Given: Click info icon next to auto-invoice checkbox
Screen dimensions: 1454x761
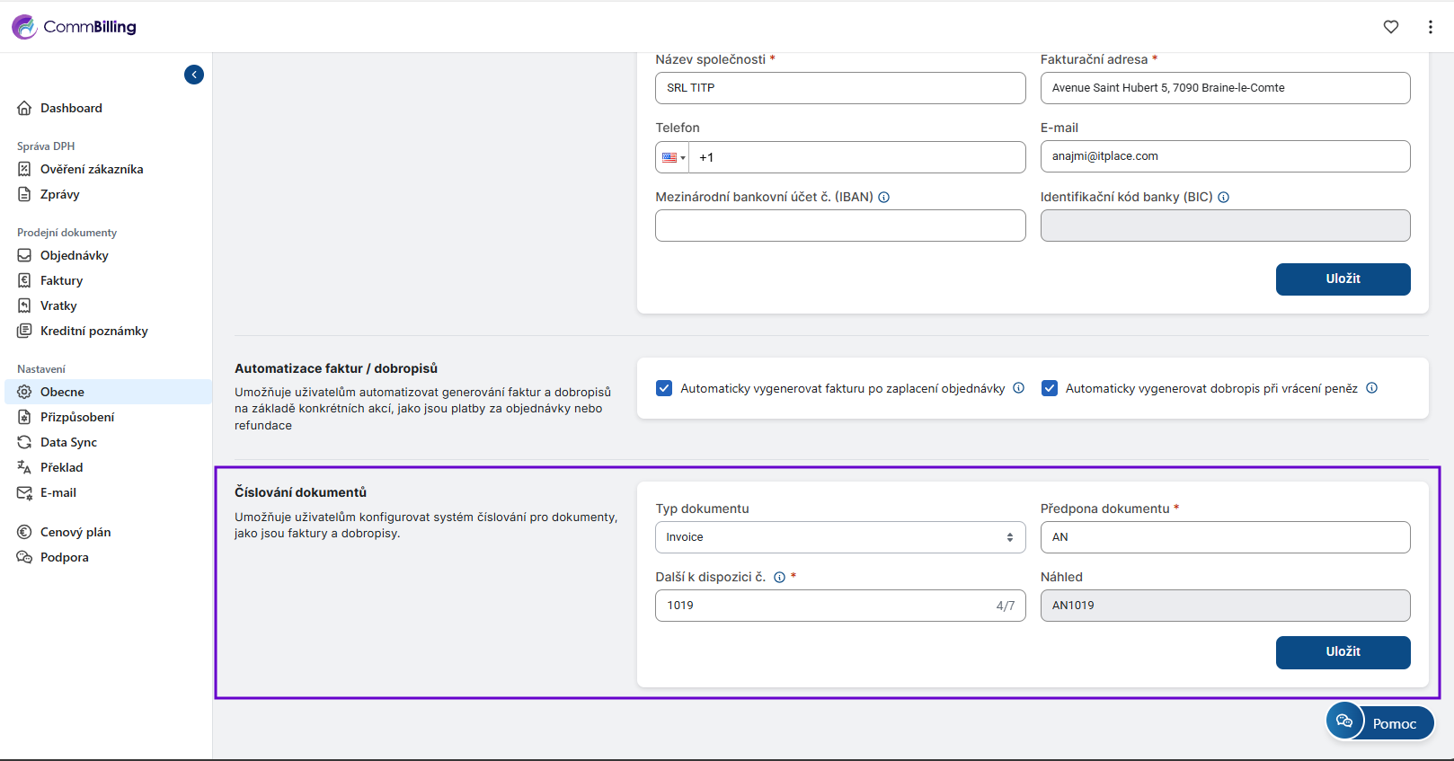Looking at the screenshot, I should click(x=1018, y=388).
